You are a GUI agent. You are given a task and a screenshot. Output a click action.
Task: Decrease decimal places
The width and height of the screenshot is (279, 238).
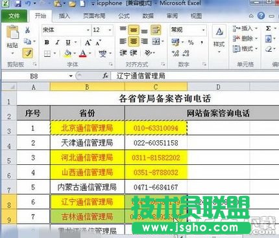click(186, 53)
